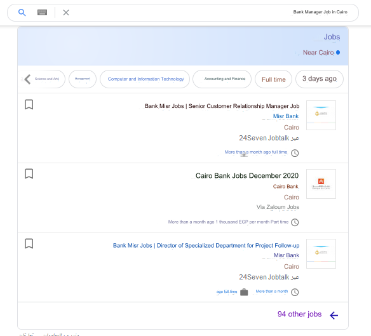Image resolution: width=371 pixels, height=336 pixels.
Task: Click Cairo location under Cairo Bank listing
Action: coord(292,198)
